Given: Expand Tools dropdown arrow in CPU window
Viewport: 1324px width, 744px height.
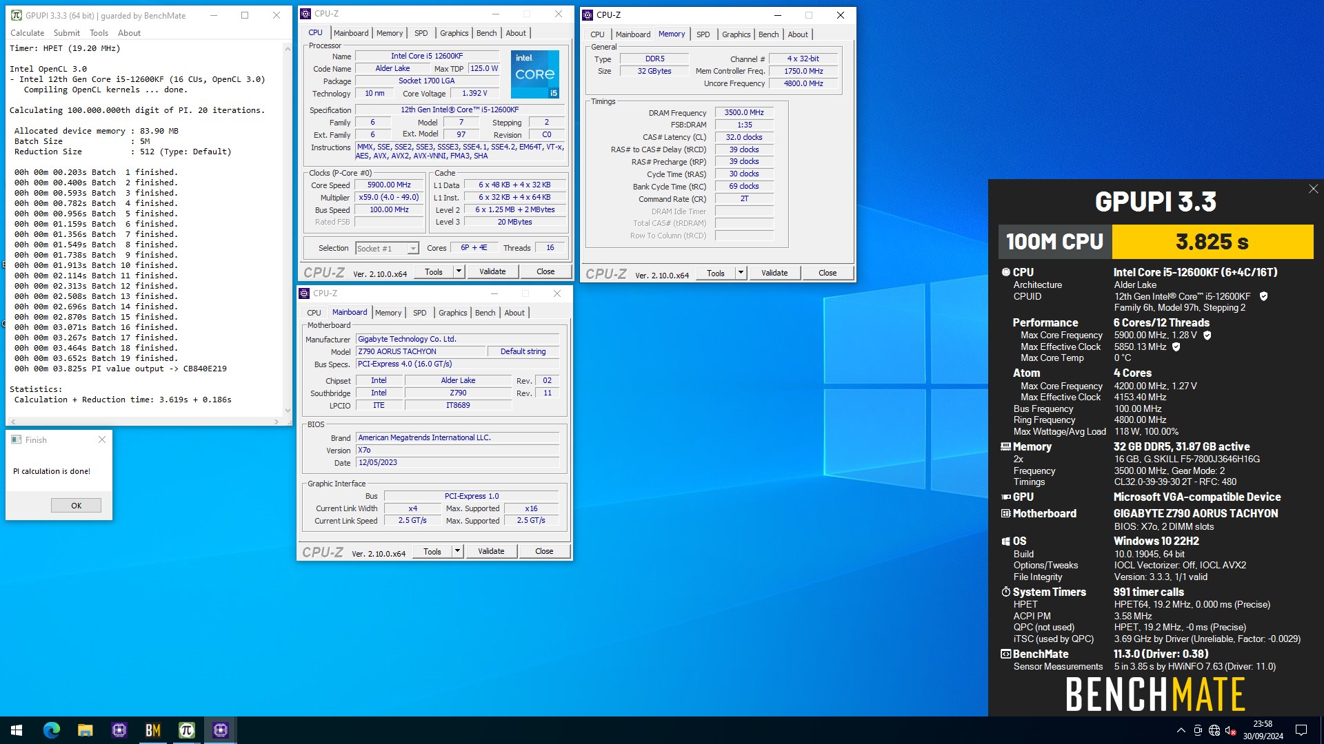Looking at the screenshot, I should coord(459,272).
